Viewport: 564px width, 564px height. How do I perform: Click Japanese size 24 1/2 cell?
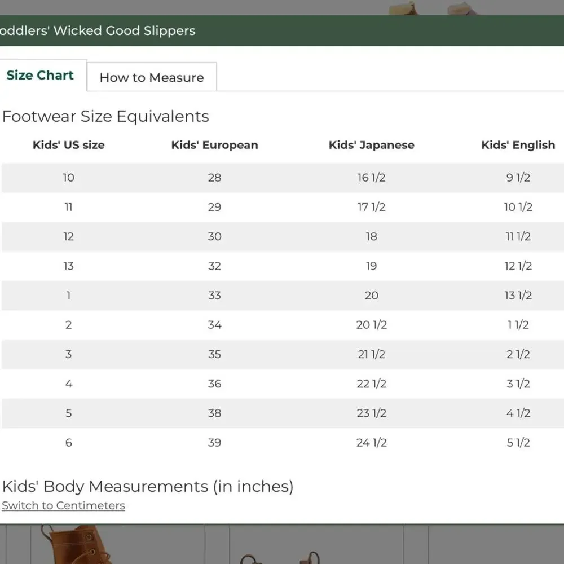(x=372, y=442)
